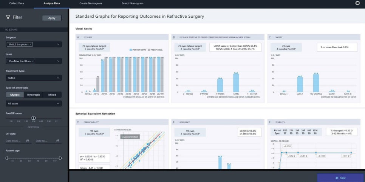Image resolution: width=365 pixels, height=182 pixels.
Task: Print the outcome graphs
Action: tap(340, 178)
